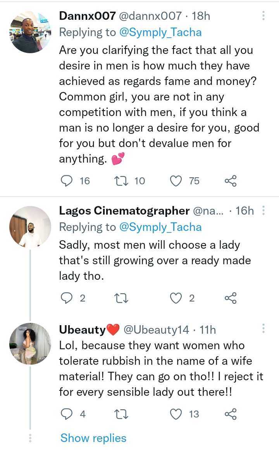Like Lagos Cinematographer's tweet
Viewport: 279px width, 454px height.
coord(176,298)
